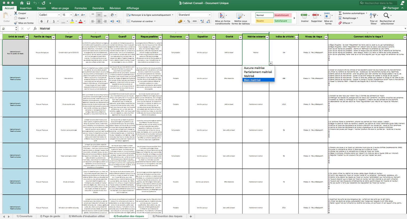Apply the Insatisfaisant cell style swatch
This screenshot has width=407, height=219.
(x=282, y=15)
